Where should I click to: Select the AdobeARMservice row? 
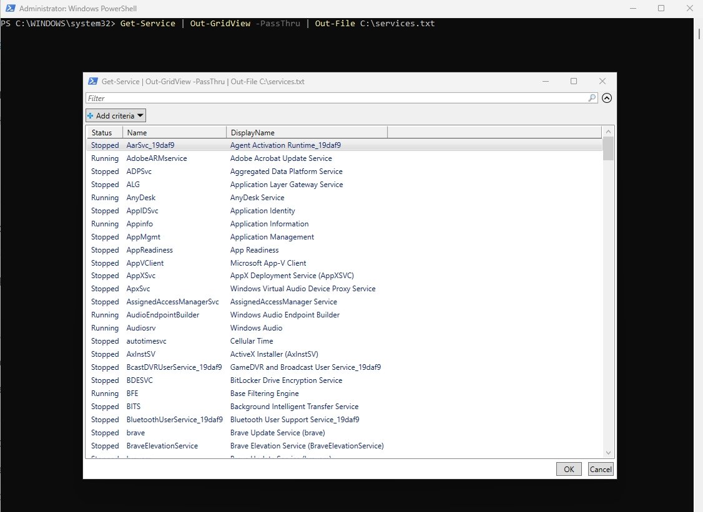coord(344,158)
